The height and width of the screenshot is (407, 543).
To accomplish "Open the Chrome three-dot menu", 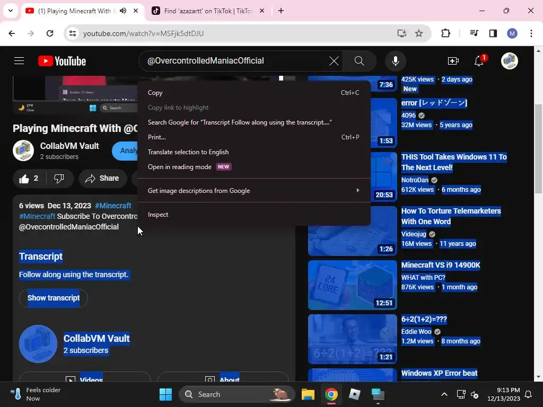I will pos(531,33).
